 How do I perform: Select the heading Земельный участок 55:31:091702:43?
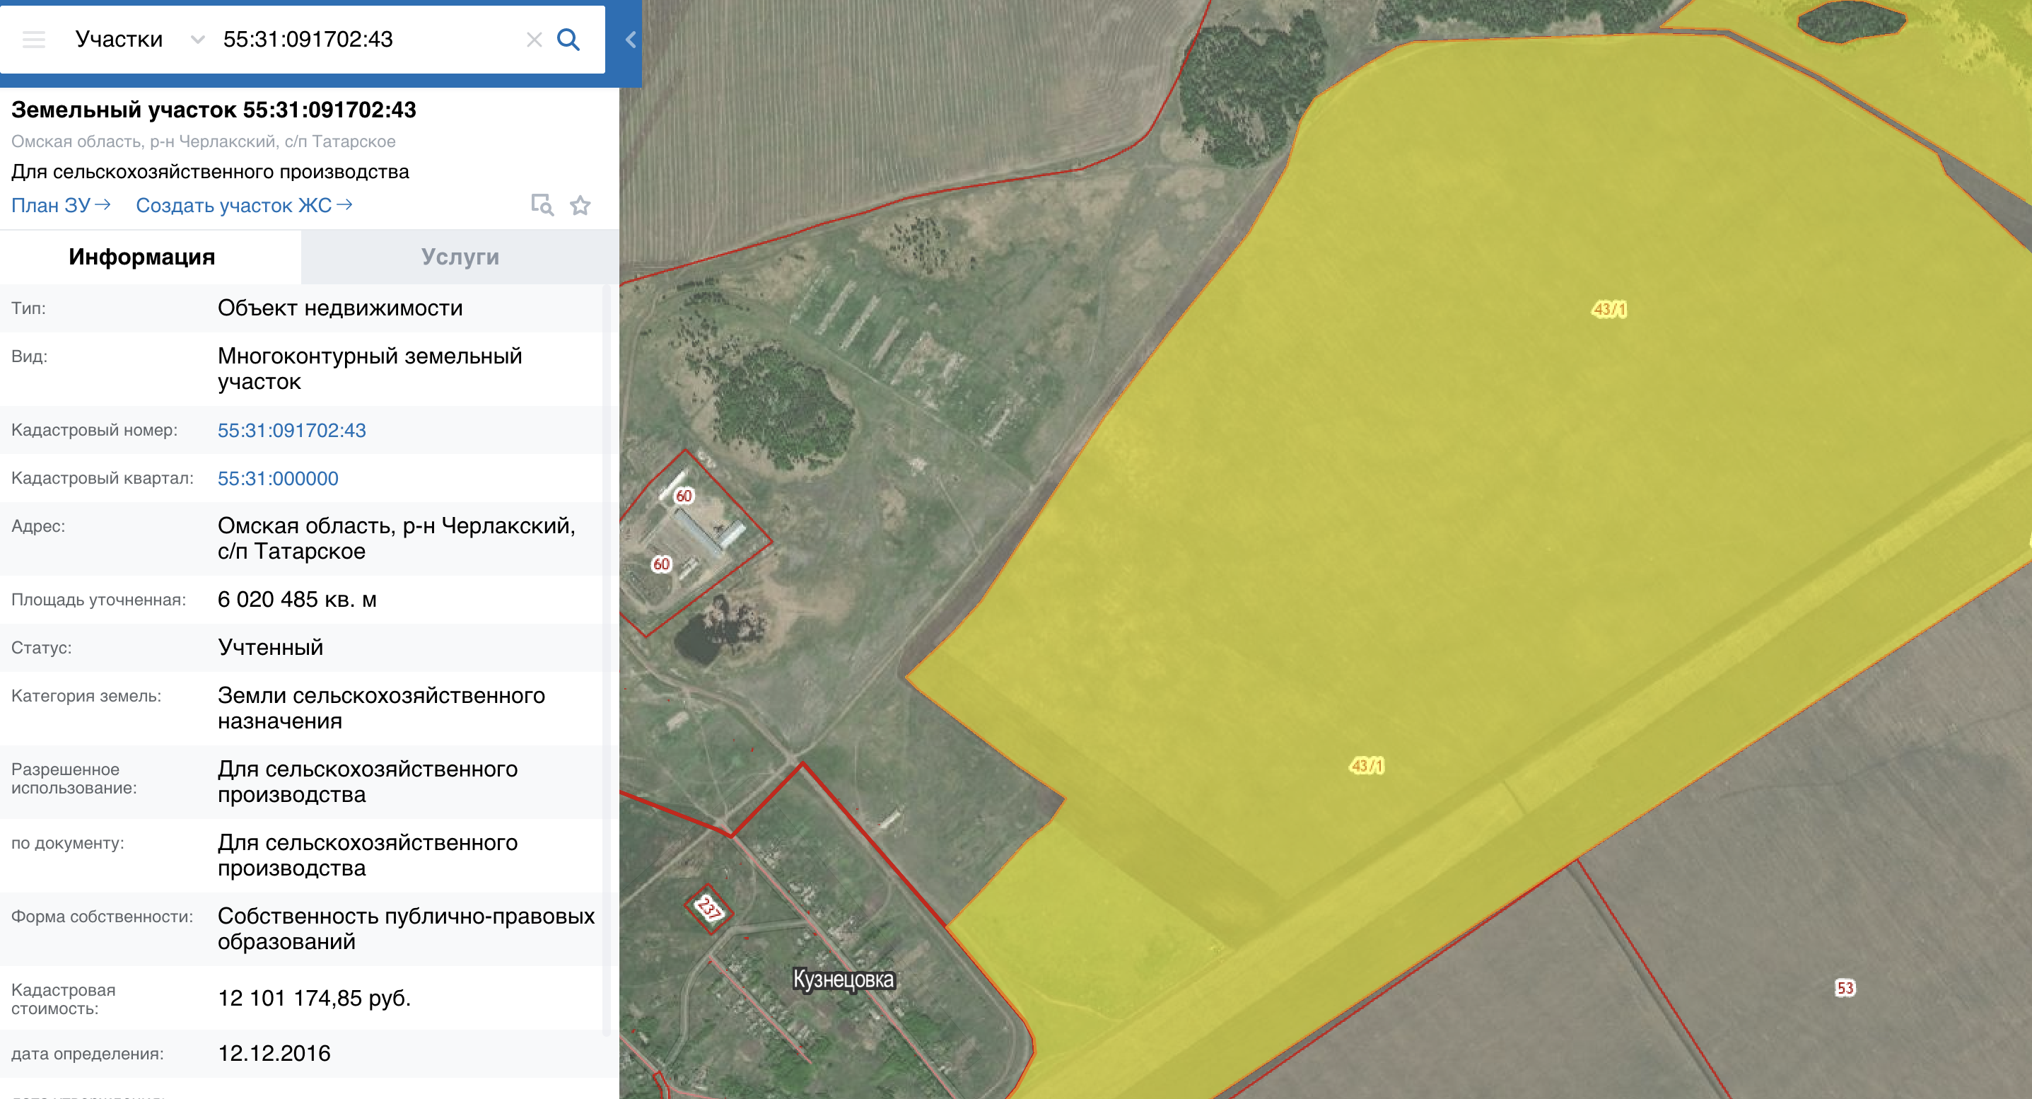(x=214, y=110)
